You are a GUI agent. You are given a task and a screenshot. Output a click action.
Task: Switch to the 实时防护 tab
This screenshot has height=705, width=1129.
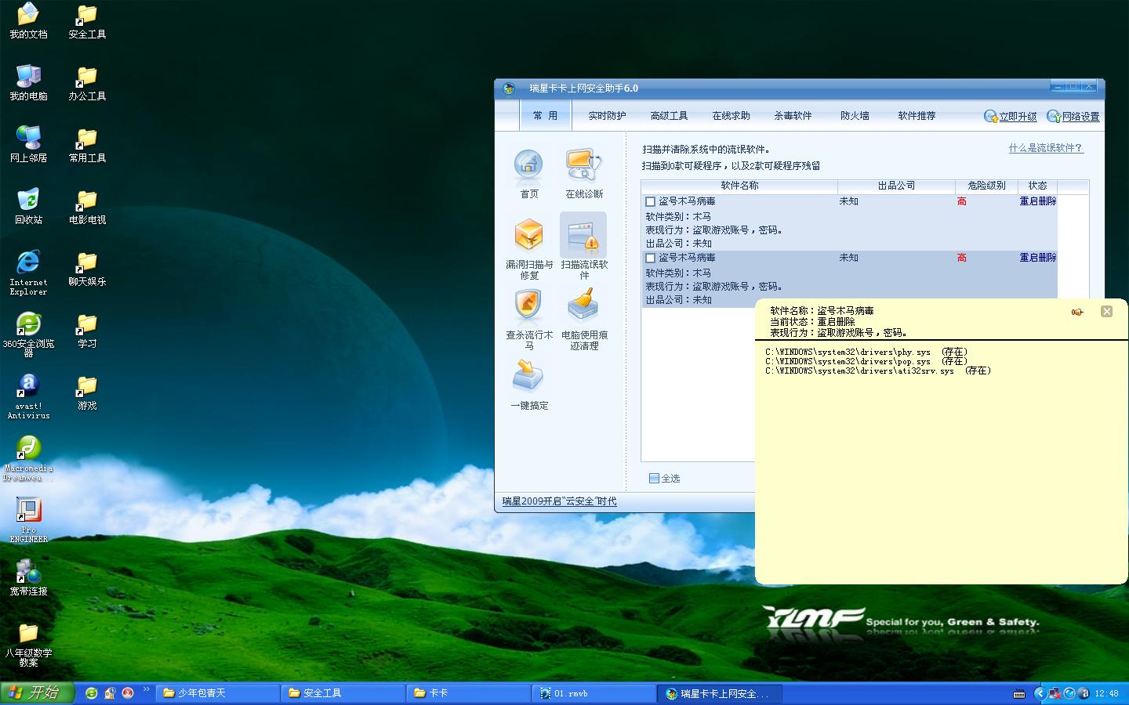pos(607,116)
